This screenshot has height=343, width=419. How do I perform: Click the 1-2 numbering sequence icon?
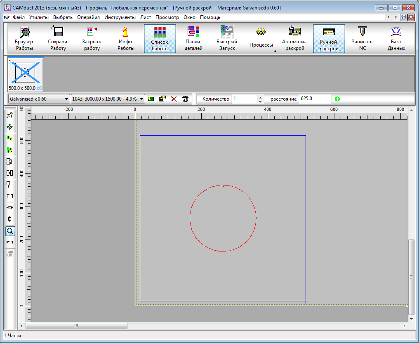pos(10,139)
